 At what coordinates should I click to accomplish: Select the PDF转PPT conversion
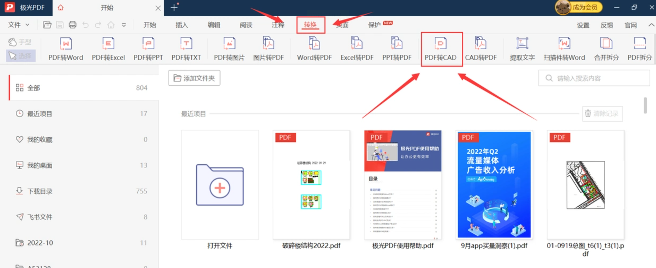click(x=148, y=49)
